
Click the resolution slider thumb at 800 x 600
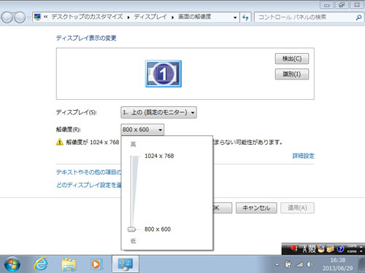(131, 229)
